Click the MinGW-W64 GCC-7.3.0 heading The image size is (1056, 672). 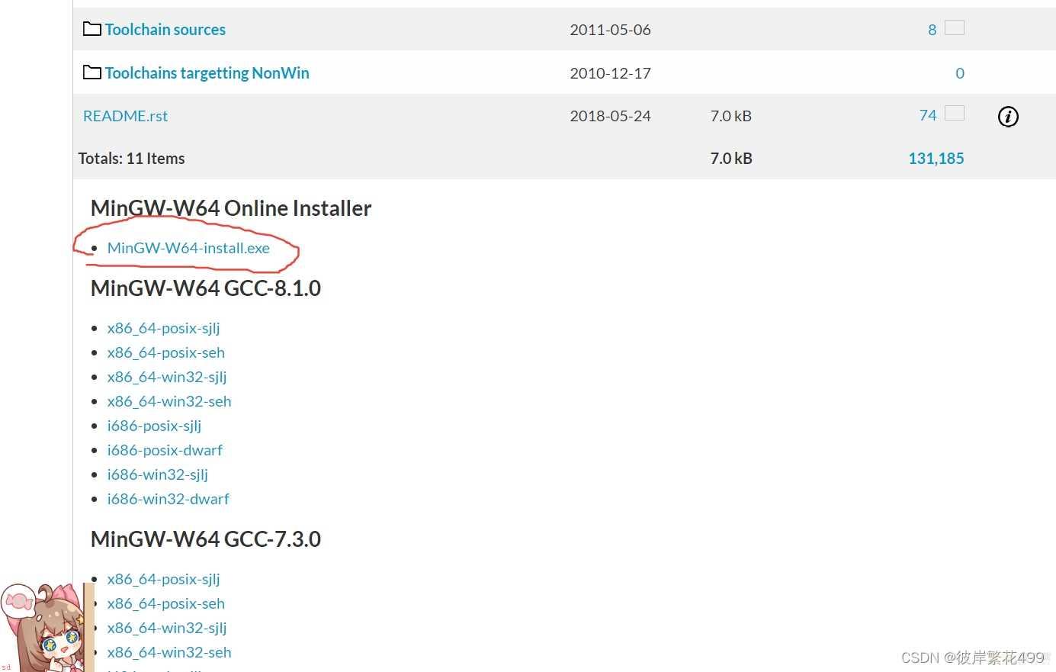pyautogui.click(x=206, y=539)
